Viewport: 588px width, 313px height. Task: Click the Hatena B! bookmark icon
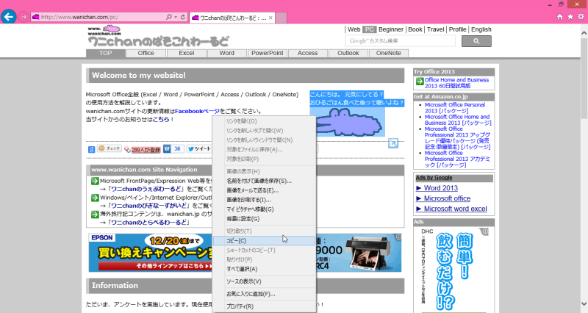pos(167,149)
